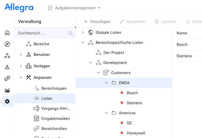Click into the Suchbereich search field

point(42,33)
